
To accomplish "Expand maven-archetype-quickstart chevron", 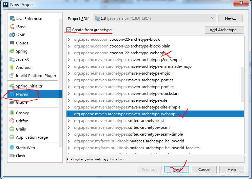I will coord(69,94).
